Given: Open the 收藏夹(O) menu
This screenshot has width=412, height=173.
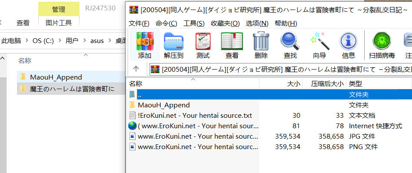Looking at the screenshot, I should [225, 23].
